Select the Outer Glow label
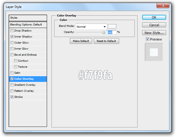Image resolution: width=176 pixels, height=137 pixels. coord(21,43)
